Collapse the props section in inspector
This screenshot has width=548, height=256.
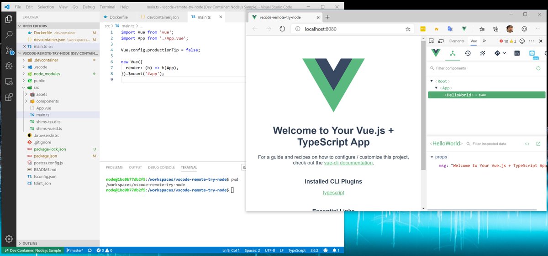click(x=432, y=157)
